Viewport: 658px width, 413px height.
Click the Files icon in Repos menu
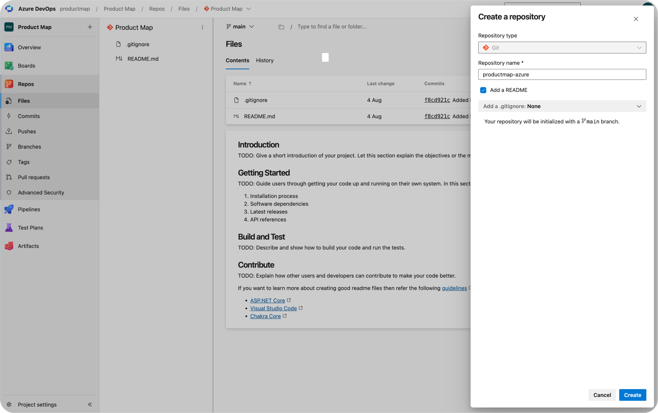[9, 101]
